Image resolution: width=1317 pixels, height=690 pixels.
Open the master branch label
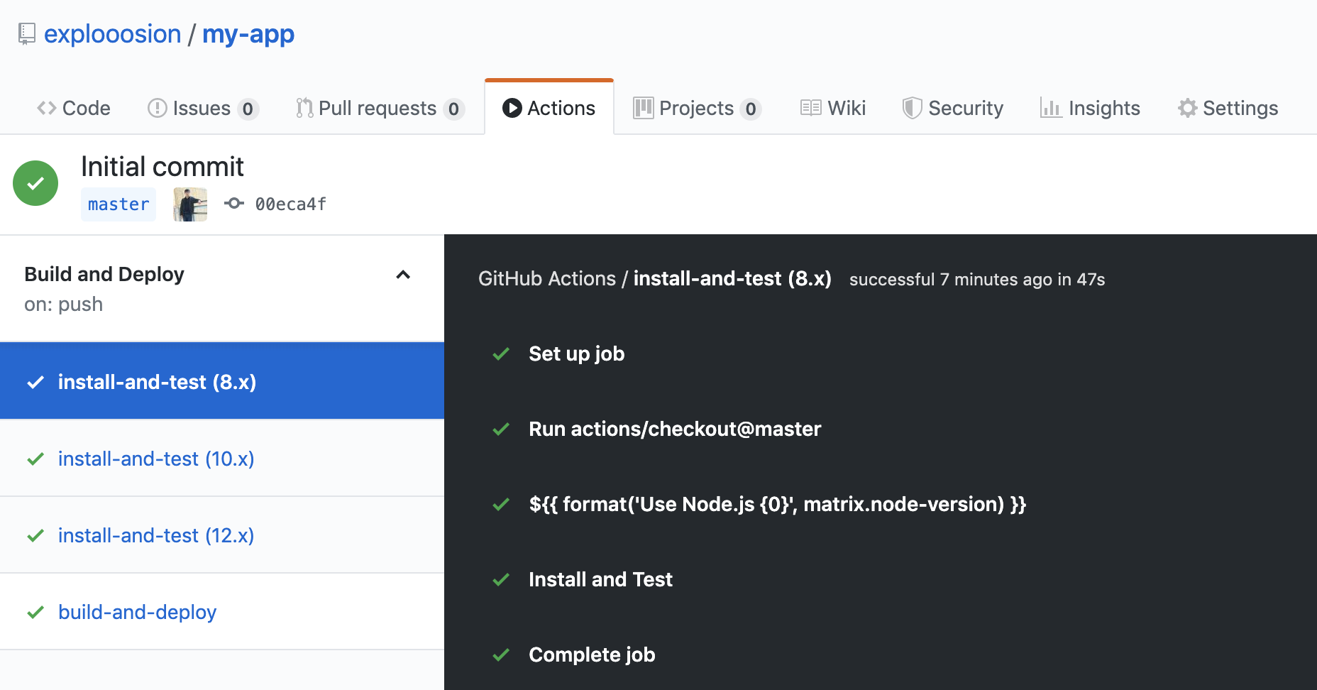click(x=119, y=204)
